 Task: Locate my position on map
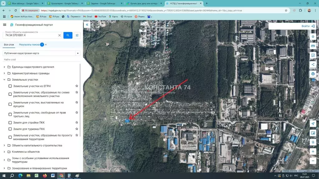tap(313, 124)
